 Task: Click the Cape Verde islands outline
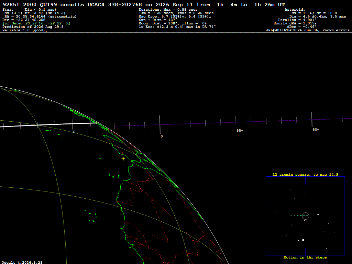[90, 216]
